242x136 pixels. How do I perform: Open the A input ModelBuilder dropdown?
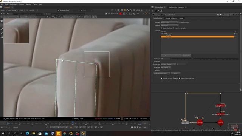(x=65, y=10)
